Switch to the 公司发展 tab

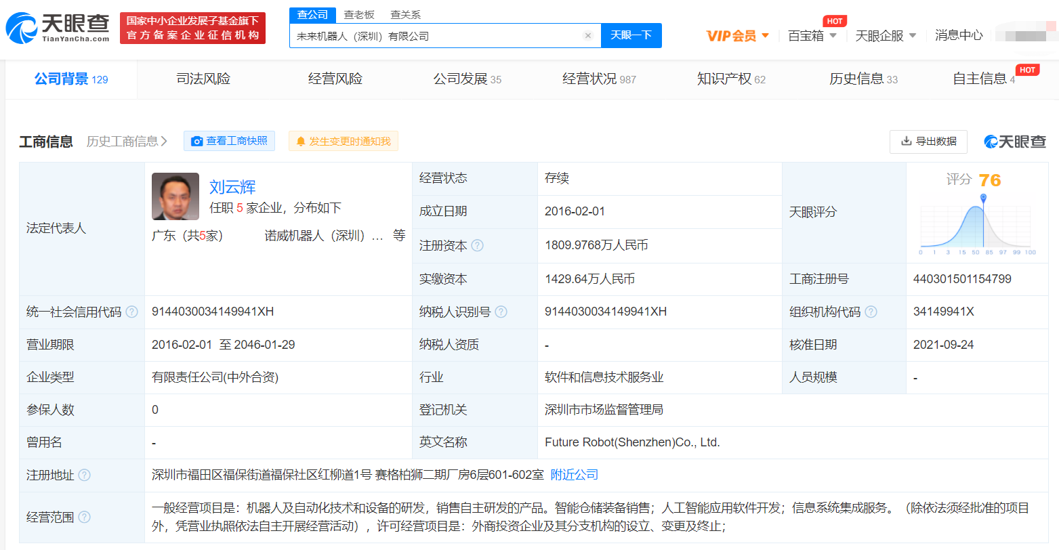(468, 79)
